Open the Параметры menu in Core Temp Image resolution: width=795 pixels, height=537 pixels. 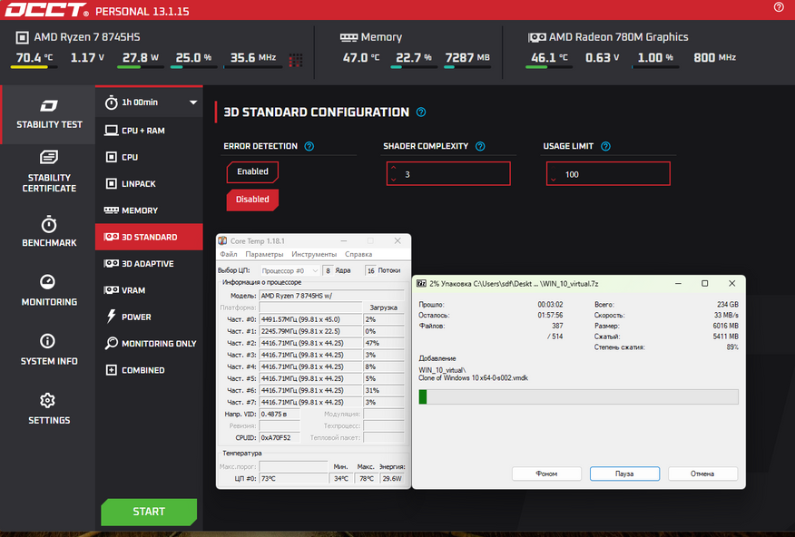coord(264,254)
